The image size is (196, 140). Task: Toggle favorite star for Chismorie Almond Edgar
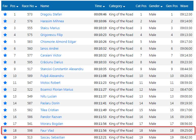(5, 42)
